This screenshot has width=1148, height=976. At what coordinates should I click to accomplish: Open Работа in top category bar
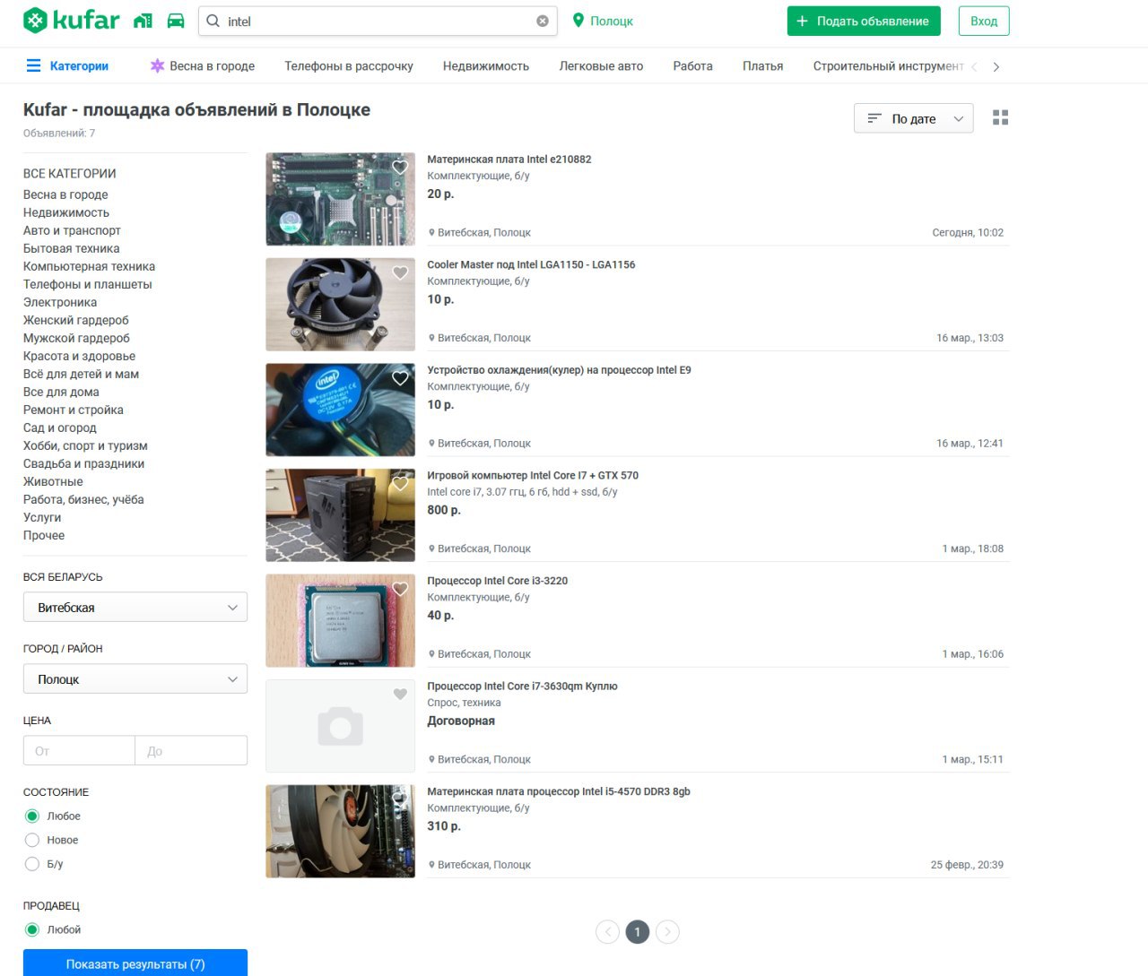(692, 65)
